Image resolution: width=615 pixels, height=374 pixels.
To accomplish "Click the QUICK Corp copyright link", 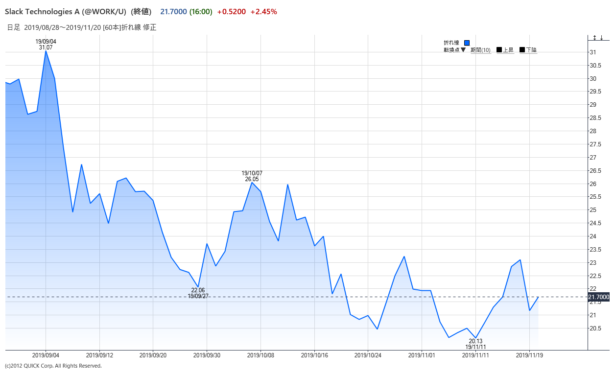I will [x=52, y=366].
